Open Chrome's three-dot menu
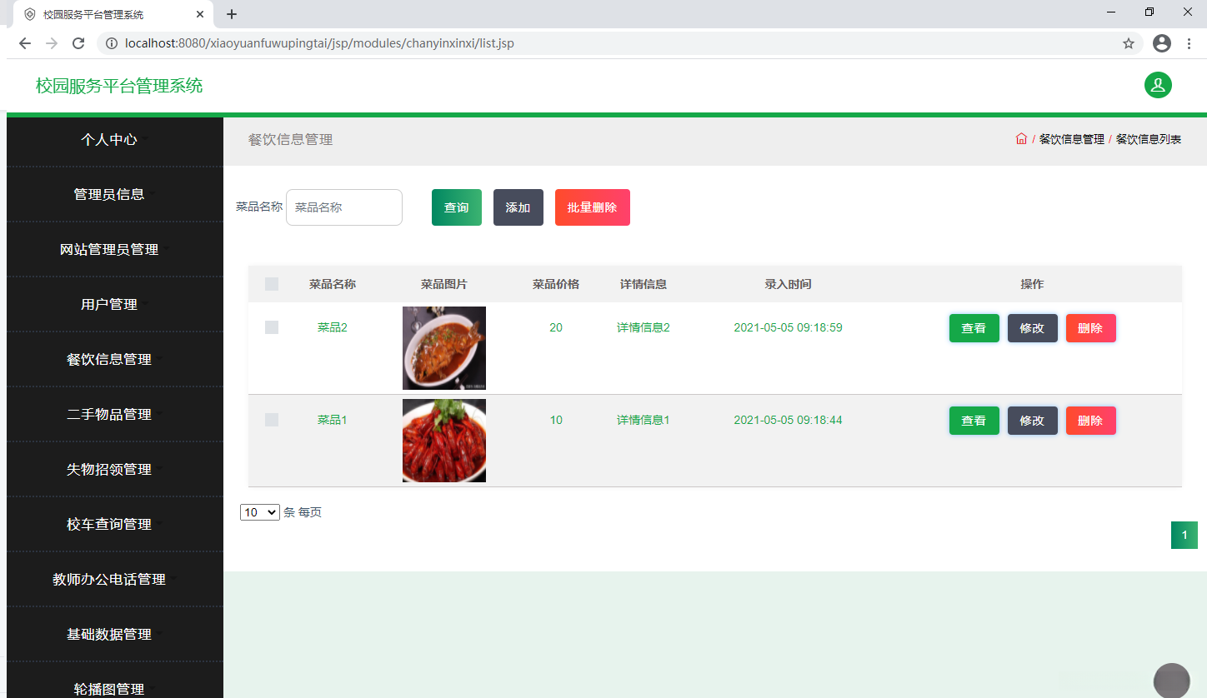The height and width of the screenshot is (698, 1207). click(x=1189, y=43)
